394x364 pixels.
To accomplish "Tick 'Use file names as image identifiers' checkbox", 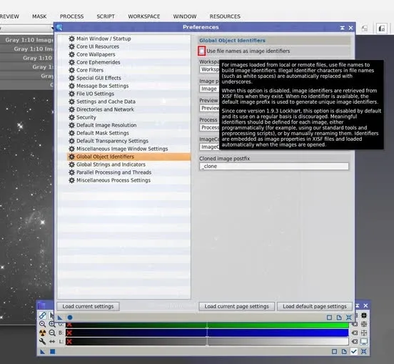I will [202, 51].
